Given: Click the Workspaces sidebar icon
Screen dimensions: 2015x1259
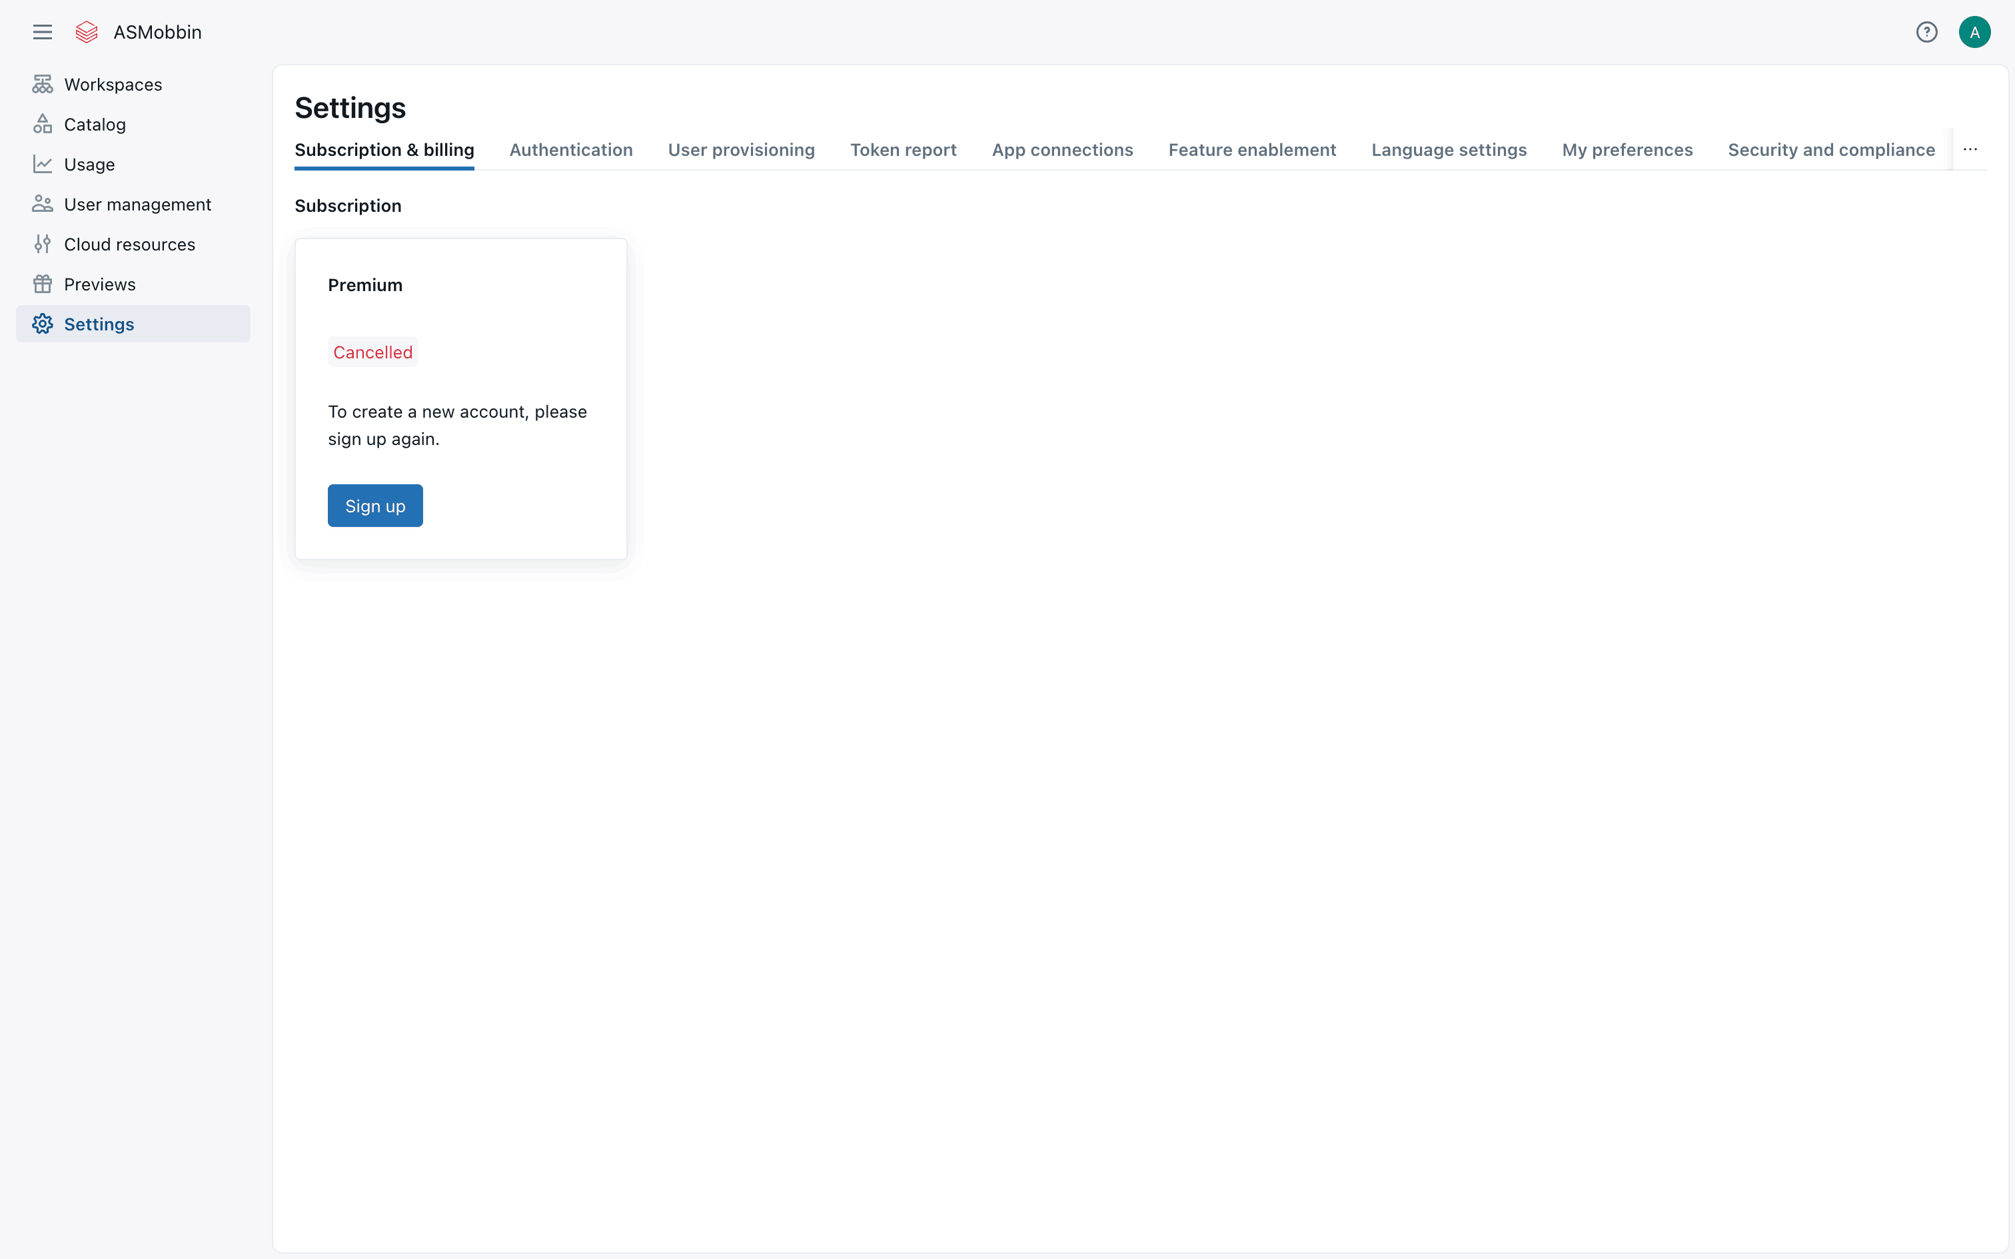Looking at the screenshot, I should tap(43, 84).
